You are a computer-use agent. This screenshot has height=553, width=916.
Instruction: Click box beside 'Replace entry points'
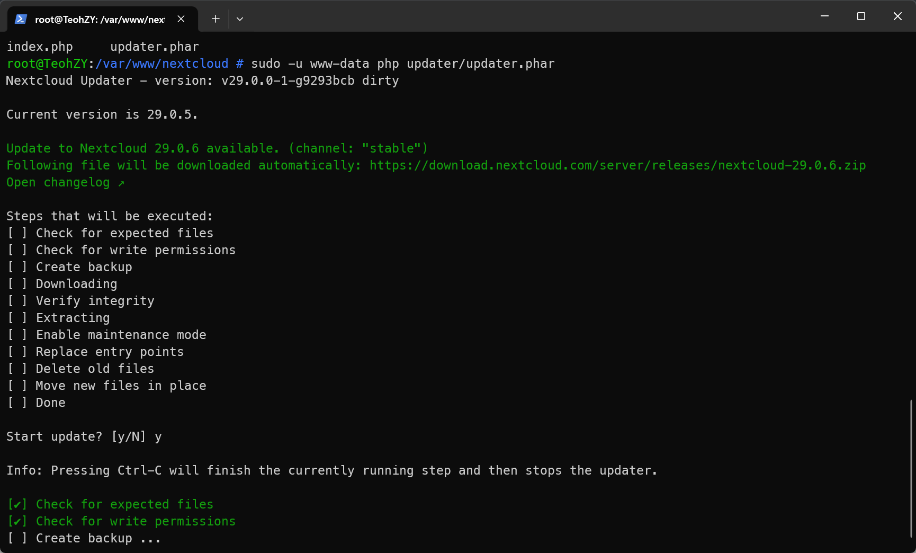[17, 352]
